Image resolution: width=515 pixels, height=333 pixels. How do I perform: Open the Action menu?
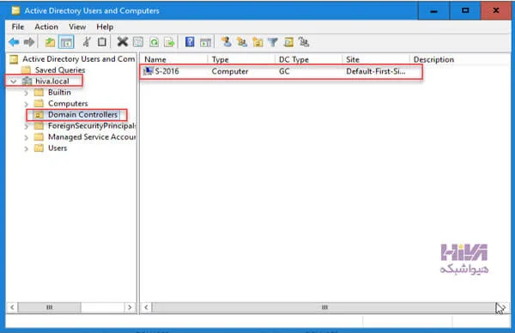(x=46, y=27)
